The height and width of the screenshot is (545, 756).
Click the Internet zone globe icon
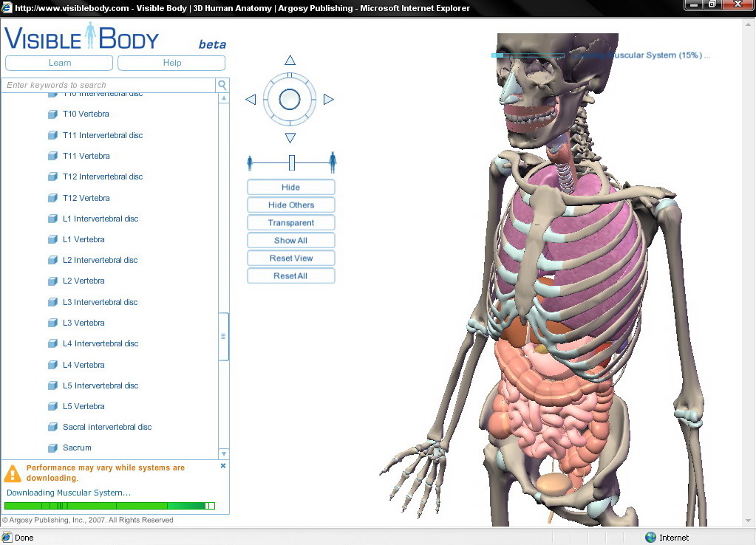651,538
